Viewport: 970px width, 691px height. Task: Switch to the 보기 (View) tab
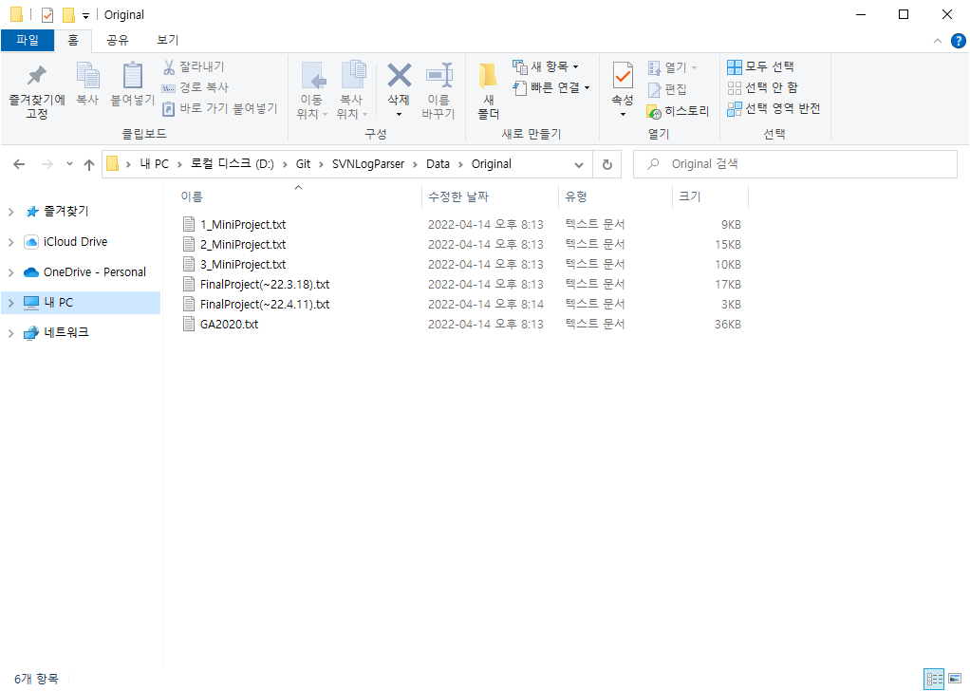168,40
